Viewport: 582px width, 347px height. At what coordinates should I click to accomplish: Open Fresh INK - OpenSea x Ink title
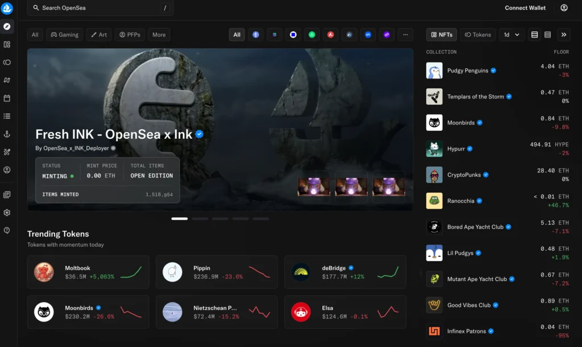pyautogui.click(x=114, y=134)
